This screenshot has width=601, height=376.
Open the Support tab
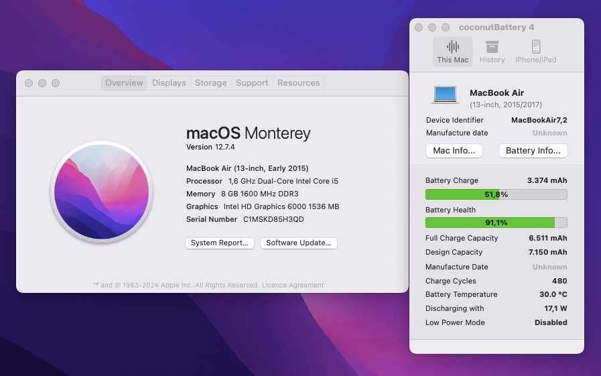(x=252, y=83)
